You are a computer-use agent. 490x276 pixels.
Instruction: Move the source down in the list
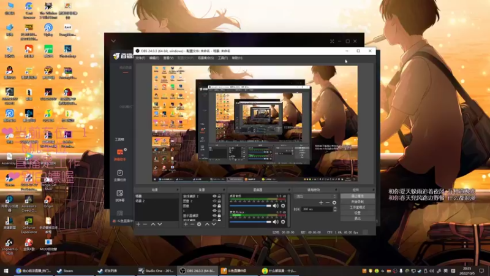(214, 224)
